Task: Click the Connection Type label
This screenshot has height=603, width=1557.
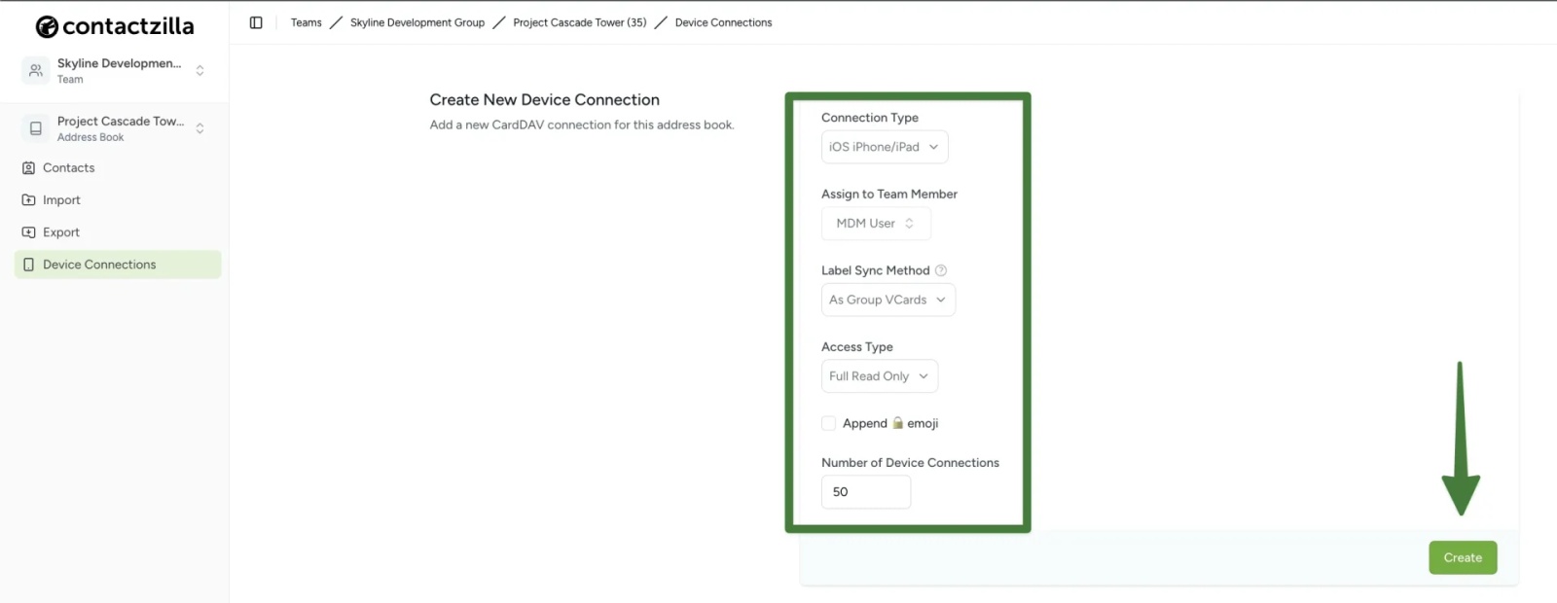Action: point(870,118)
